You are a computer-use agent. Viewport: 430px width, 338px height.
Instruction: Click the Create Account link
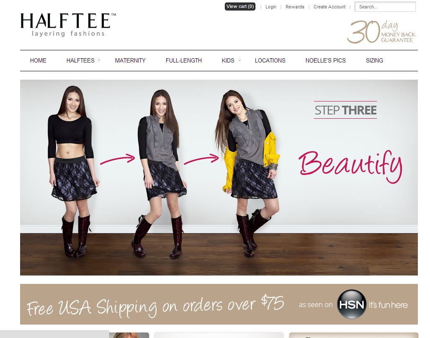pos(330,7)
